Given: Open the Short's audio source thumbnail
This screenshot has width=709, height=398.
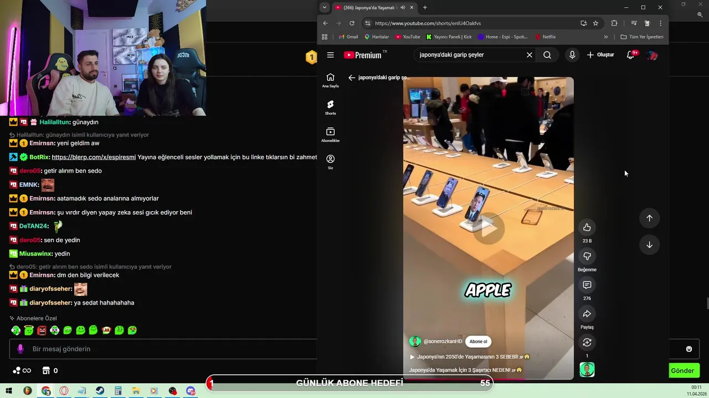Looking at the screenshot, I should 587,369.
